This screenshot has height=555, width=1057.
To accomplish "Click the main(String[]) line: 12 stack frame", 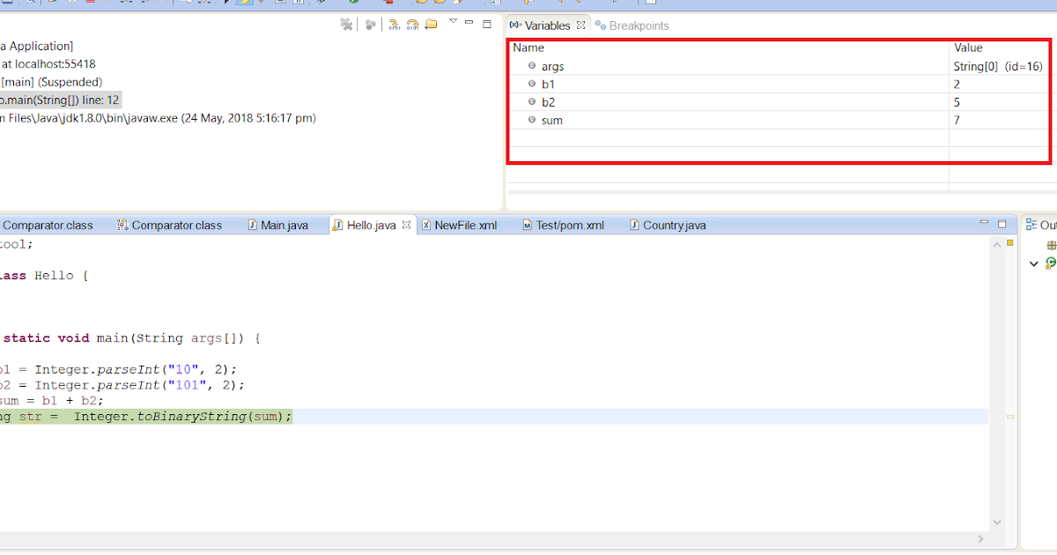I will (62, 100).
